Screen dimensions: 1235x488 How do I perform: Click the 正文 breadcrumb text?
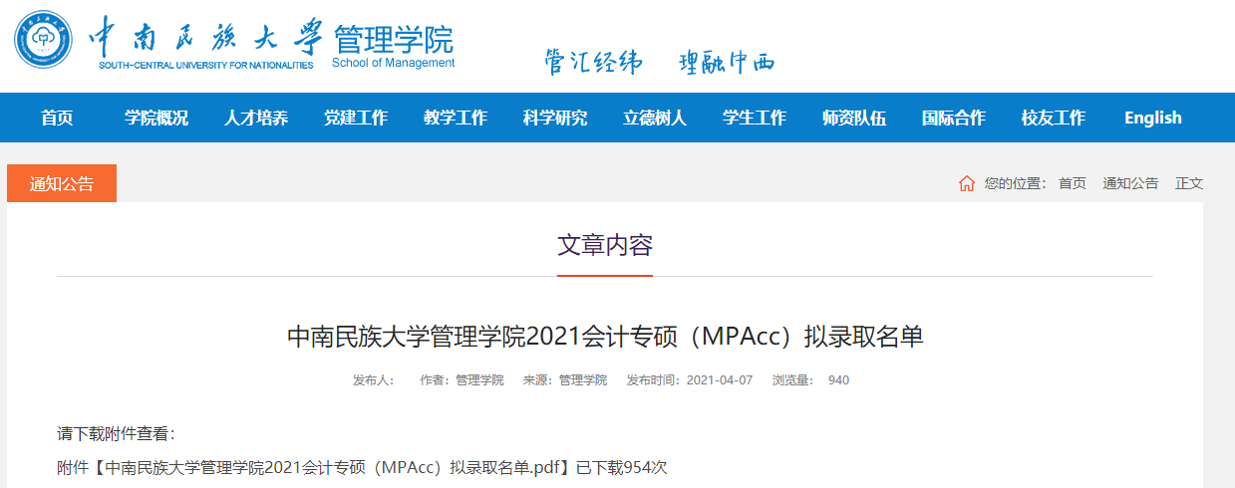coord(1189,183)
